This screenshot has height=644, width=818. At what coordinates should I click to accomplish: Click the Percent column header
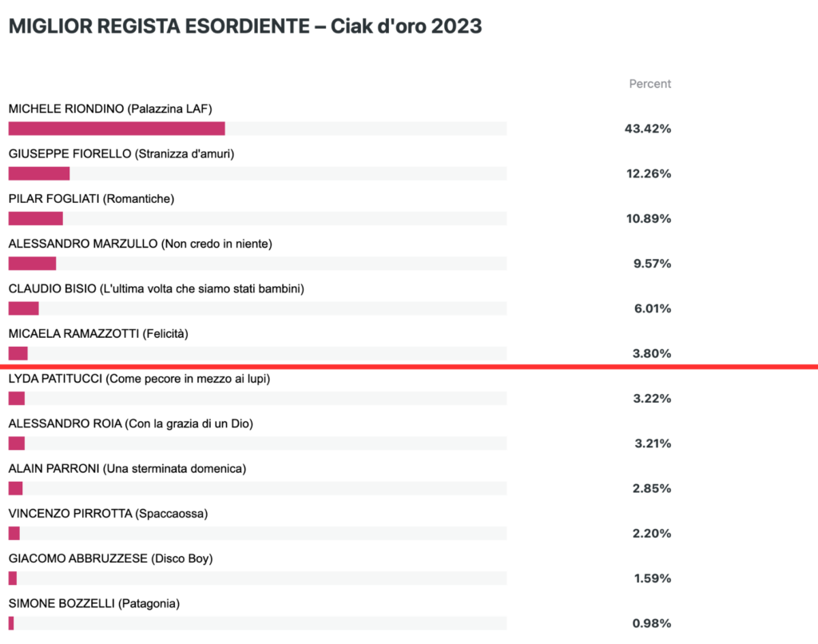(650, 84)
